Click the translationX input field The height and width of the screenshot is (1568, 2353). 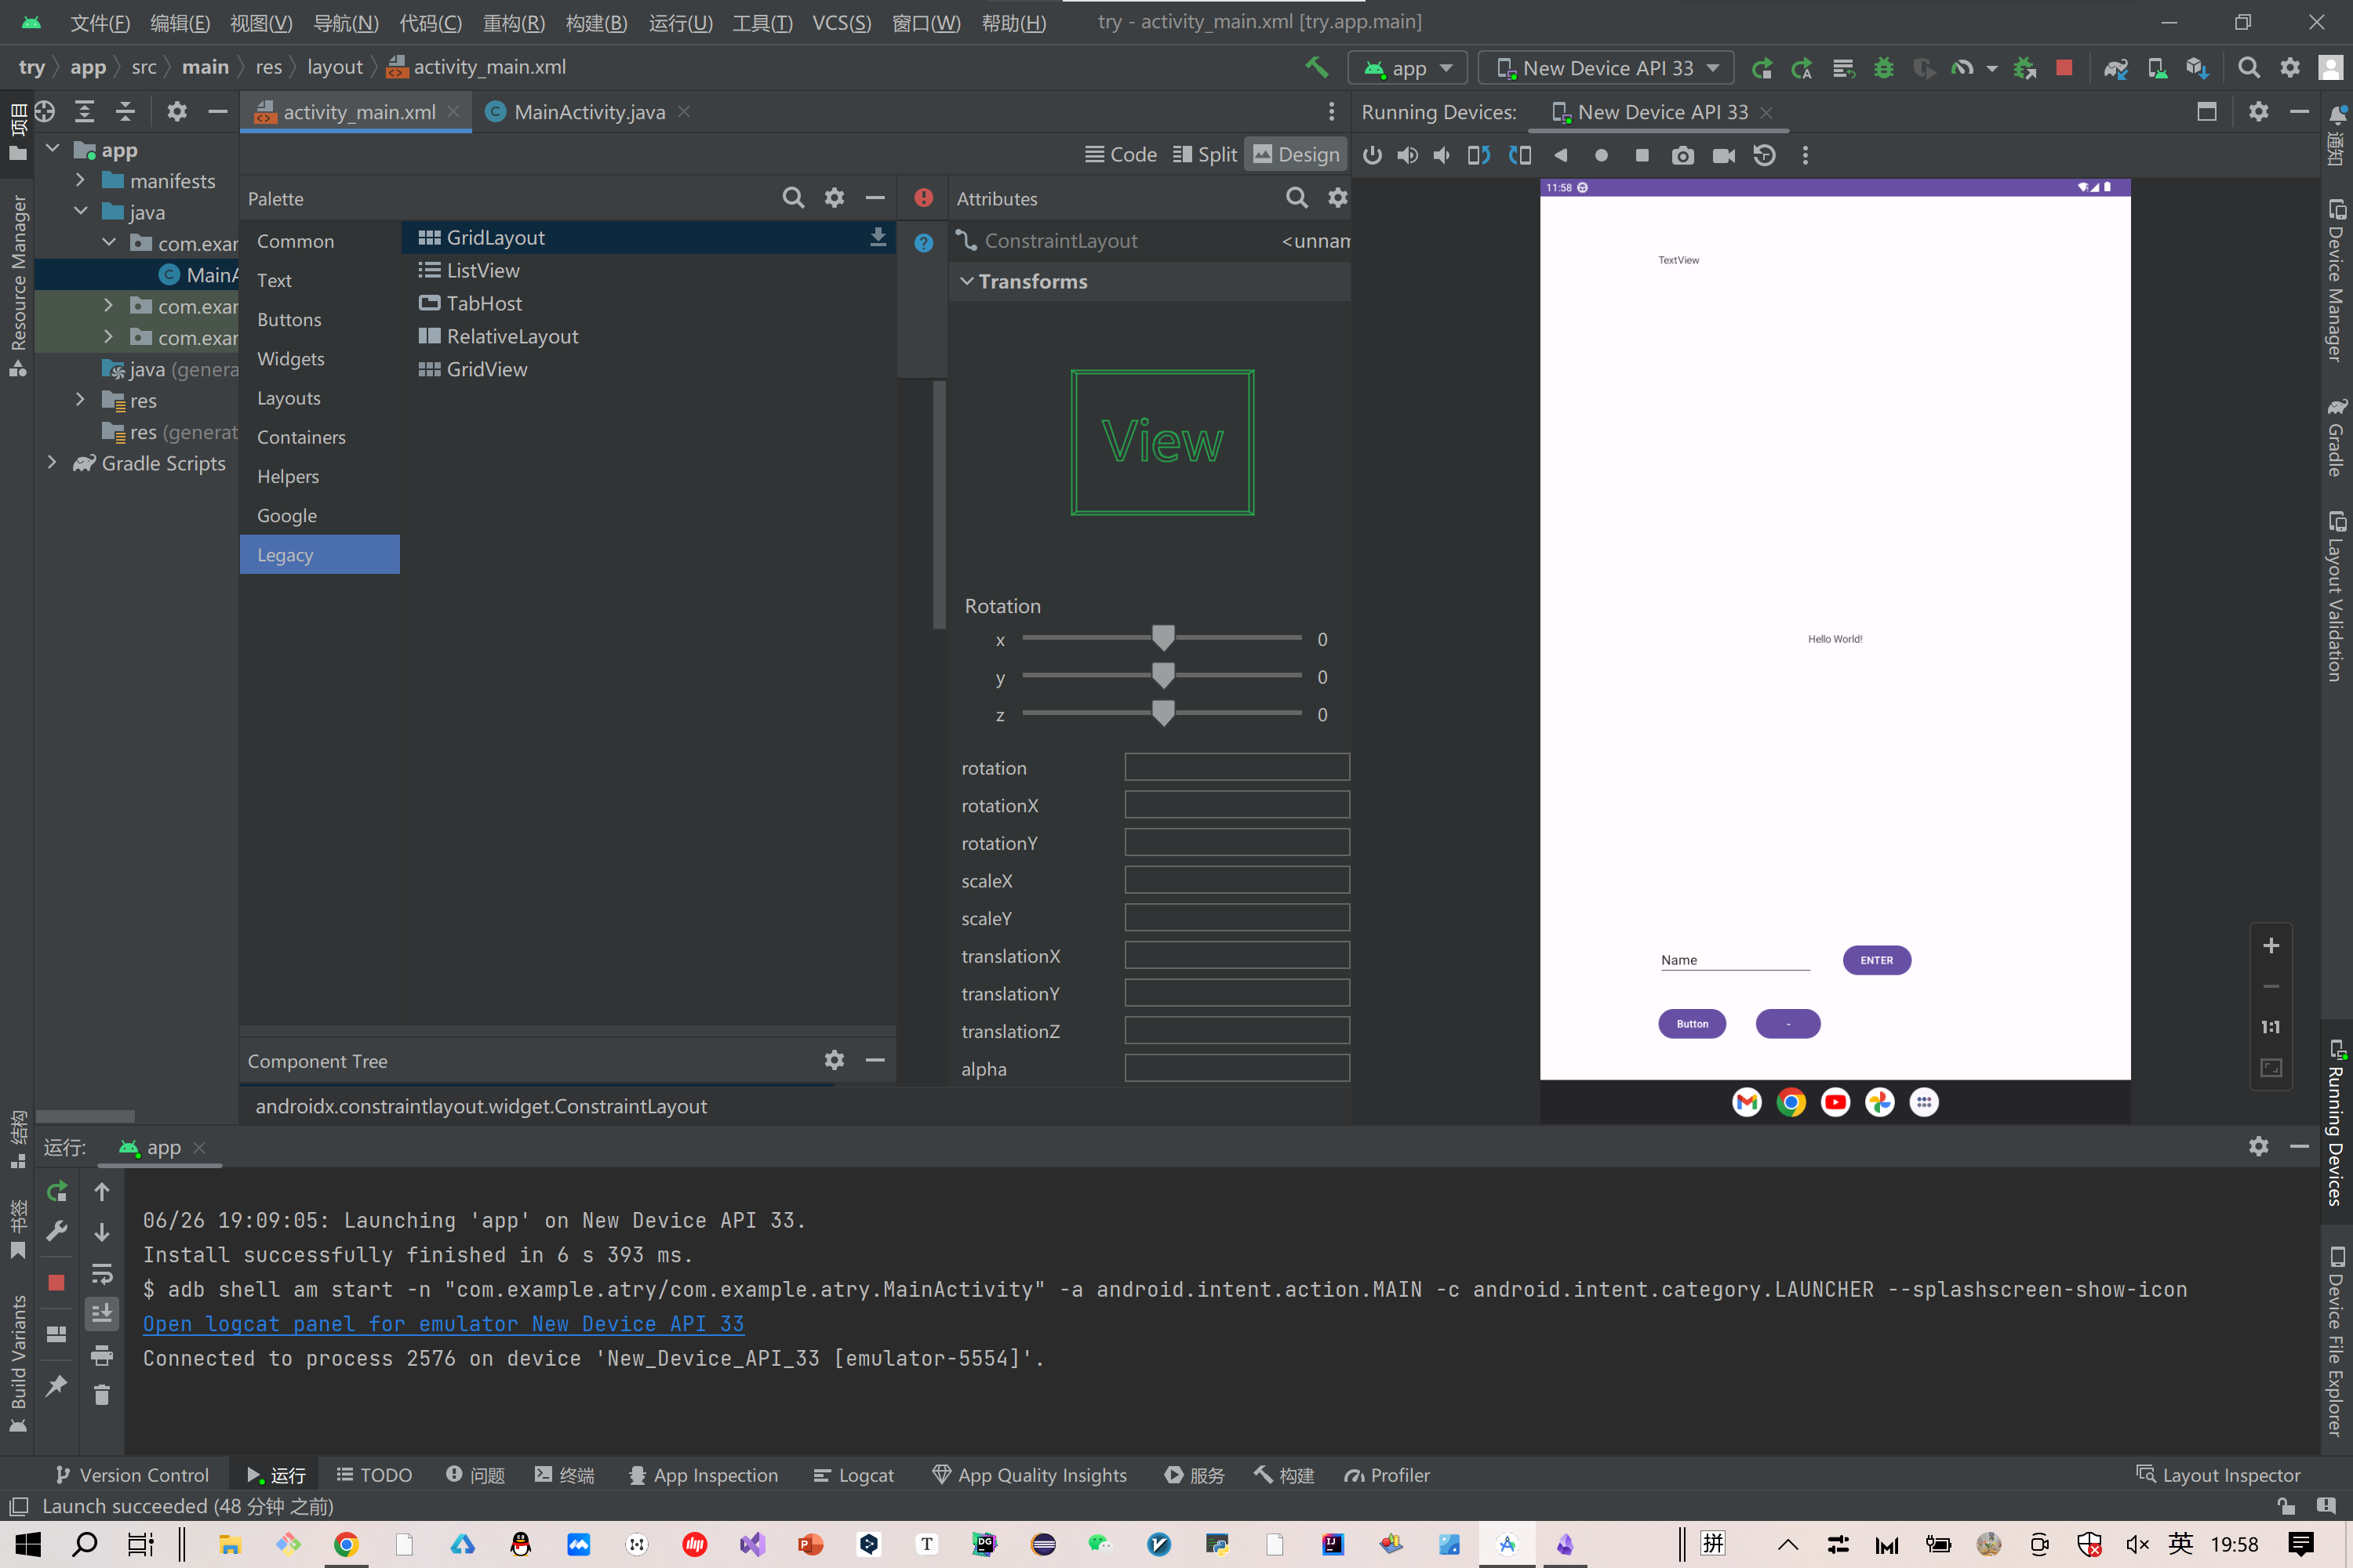[1235, 955]
